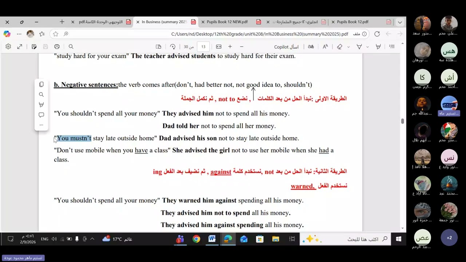Click search icon in selection toolbar

point(41,95)
